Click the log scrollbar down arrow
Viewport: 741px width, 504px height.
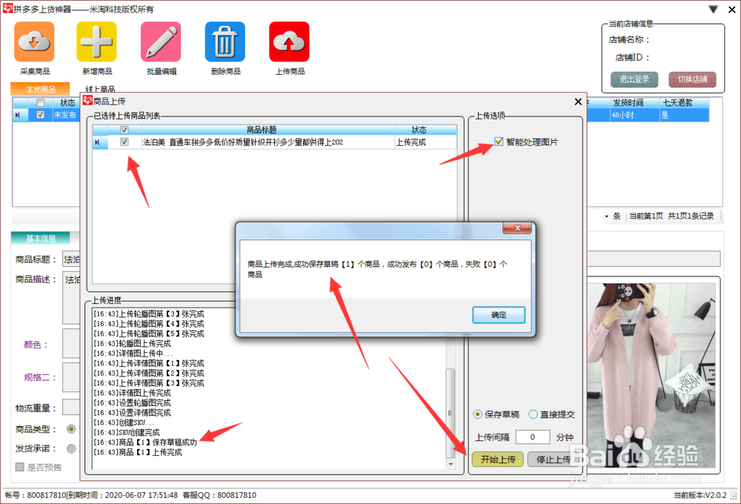(450, 464)
